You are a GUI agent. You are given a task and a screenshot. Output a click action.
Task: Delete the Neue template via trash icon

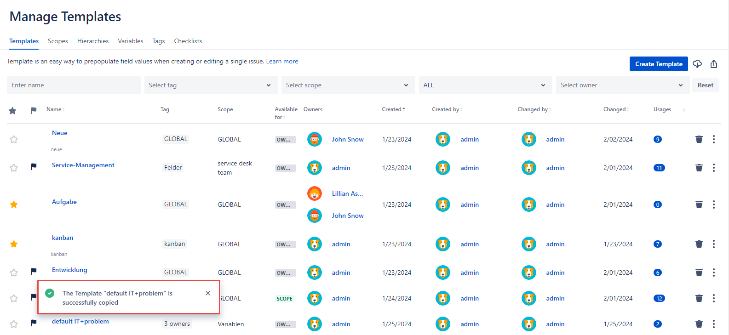[x=699, y=139]
